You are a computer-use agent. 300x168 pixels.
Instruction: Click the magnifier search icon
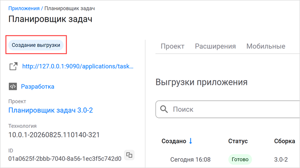[164, 109]
